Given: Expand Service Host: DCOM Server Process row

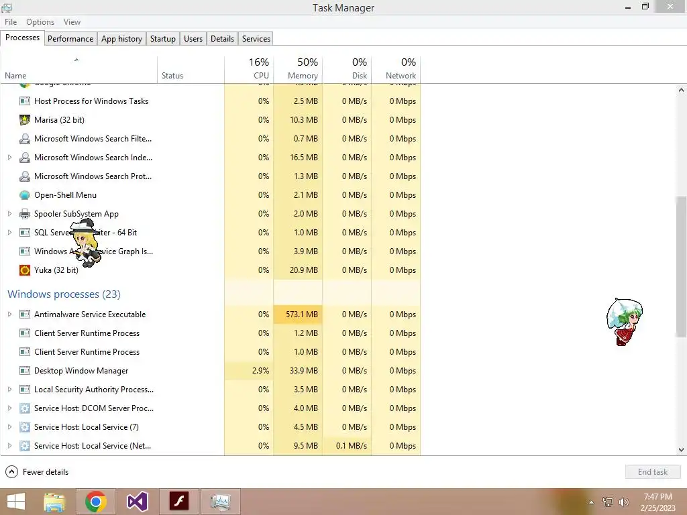Looking at the screenshot, I should [x=9, y=408].
